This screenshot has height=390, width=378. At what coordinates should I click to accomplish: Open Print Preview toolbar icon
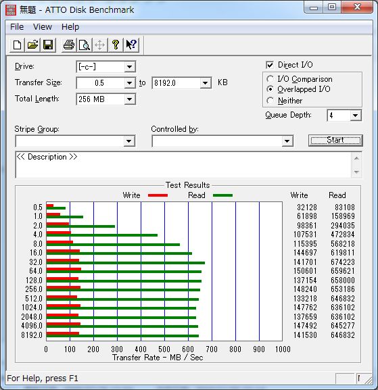click(x=85, y=45)
